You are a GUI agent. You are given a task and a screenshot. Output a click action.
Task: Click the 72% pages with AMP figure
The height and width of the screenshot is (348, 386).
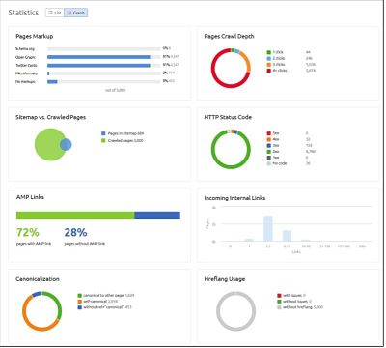(28, 232)
